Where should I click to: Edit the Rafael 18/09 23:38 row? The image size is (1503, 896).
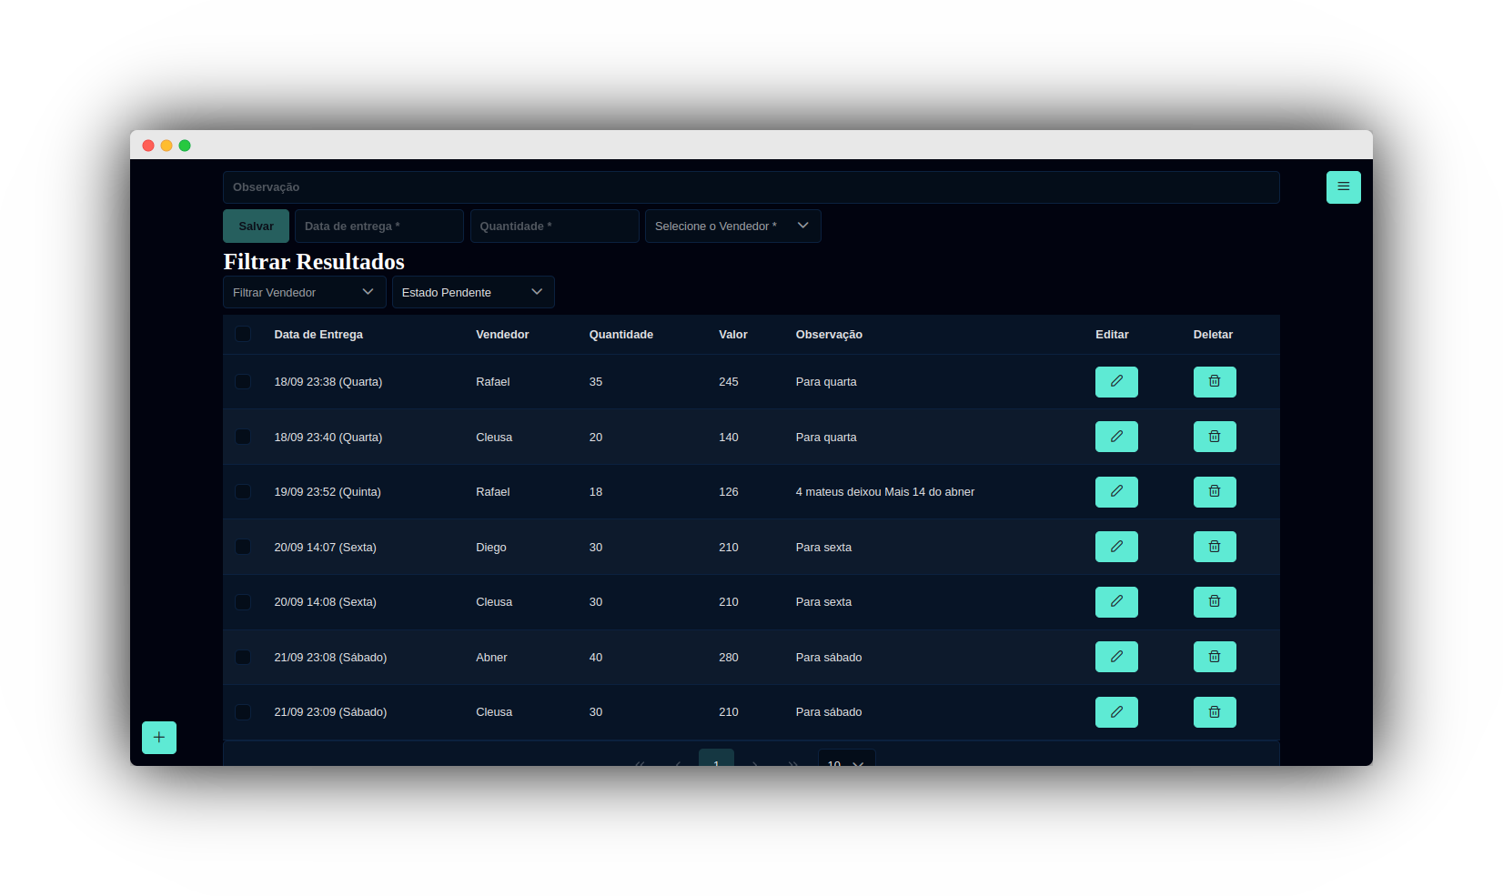point(1116,382)
